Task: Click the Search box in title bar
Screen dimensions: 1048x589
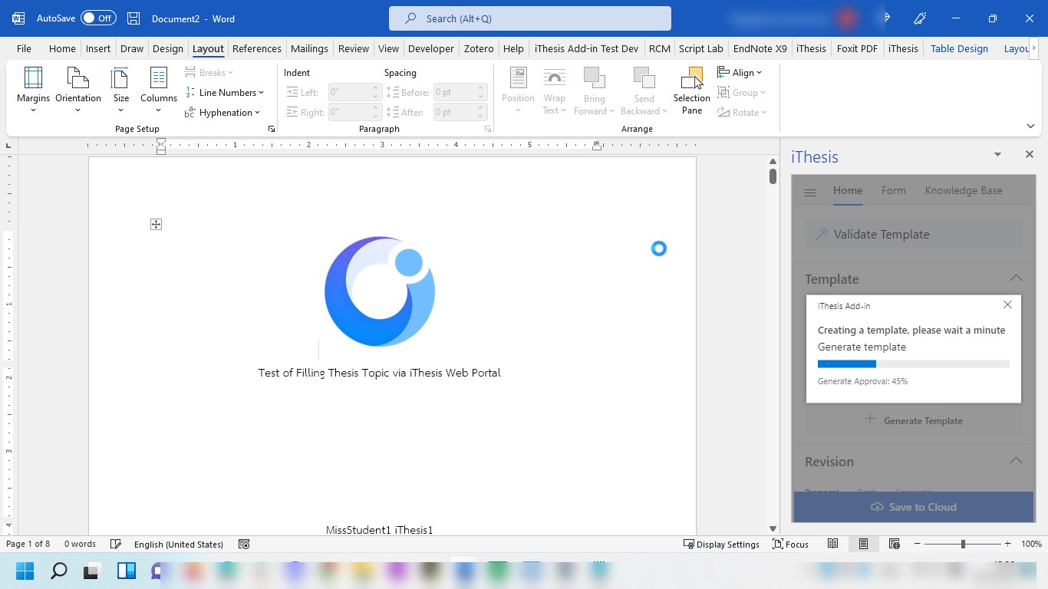Action: (x=529, y=18)
